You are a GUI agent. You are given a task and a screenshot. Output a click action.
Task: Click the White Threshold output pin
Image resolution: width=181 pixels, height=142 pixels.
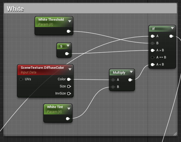[69, 31]
